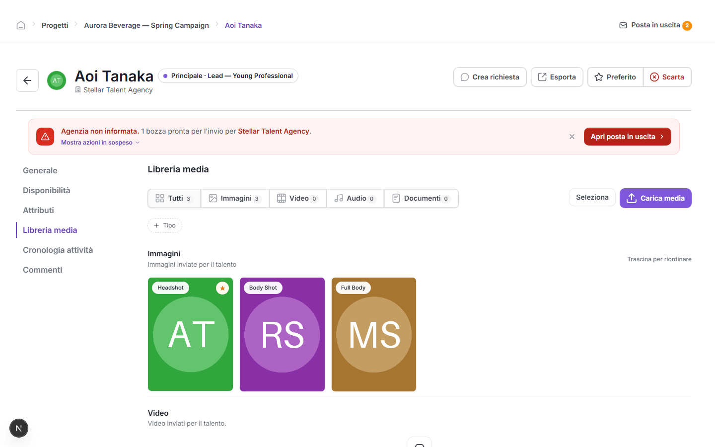Mark talent as Preferito
Viewport: 715px width, 447px height.
(615, 77)
